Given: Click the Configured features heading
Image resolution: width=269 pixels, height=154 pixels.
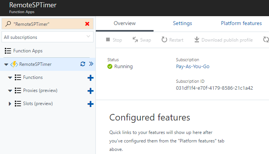Looking at the screenshot, I should (x=150, y=117).
